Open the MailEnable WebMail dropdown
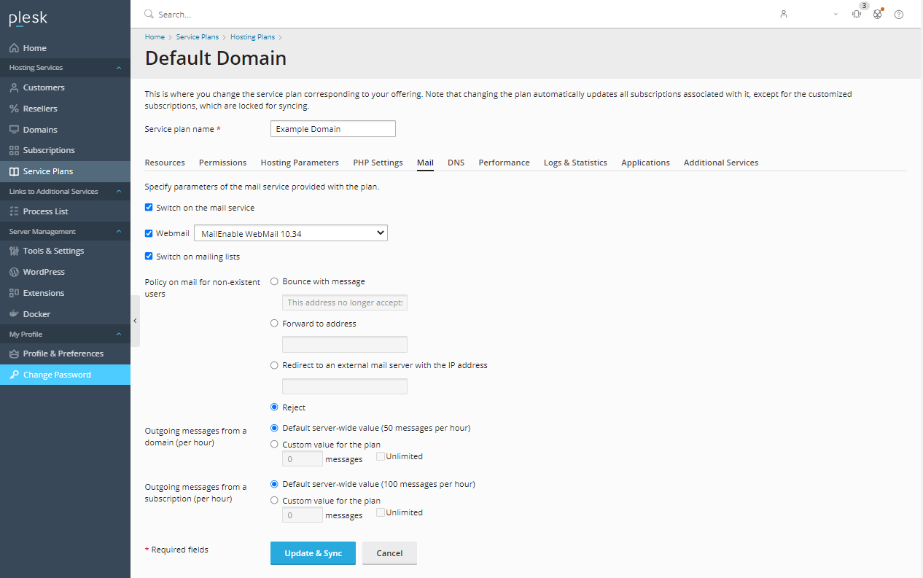Screen dimensions: 923x578 tap(290, 233)
